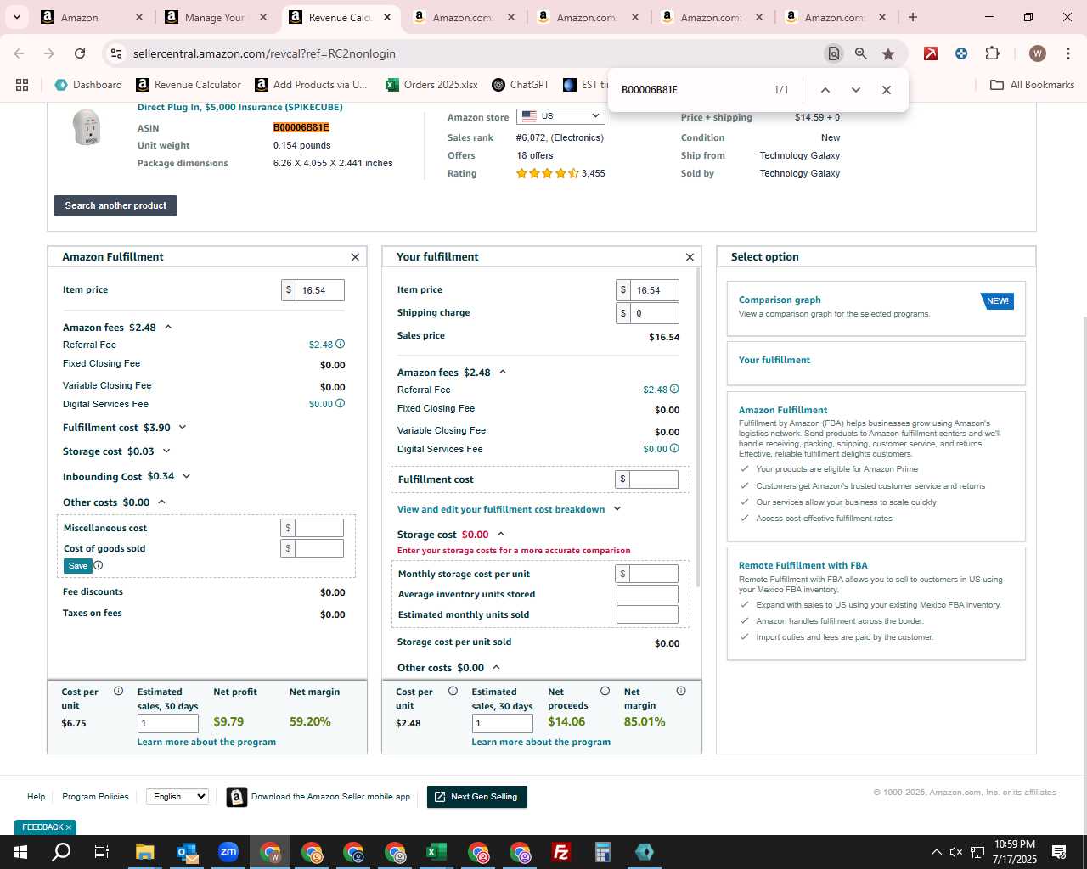The image size is (1087, 869).
Task: Click the Digital Services Fee info icon in Your fulfillment
Action: [674, 448]
